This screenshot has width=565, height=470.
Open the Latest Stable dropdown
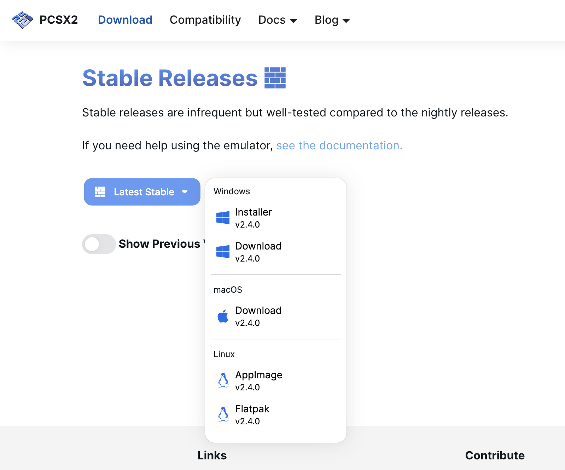[x=142, y=192]
